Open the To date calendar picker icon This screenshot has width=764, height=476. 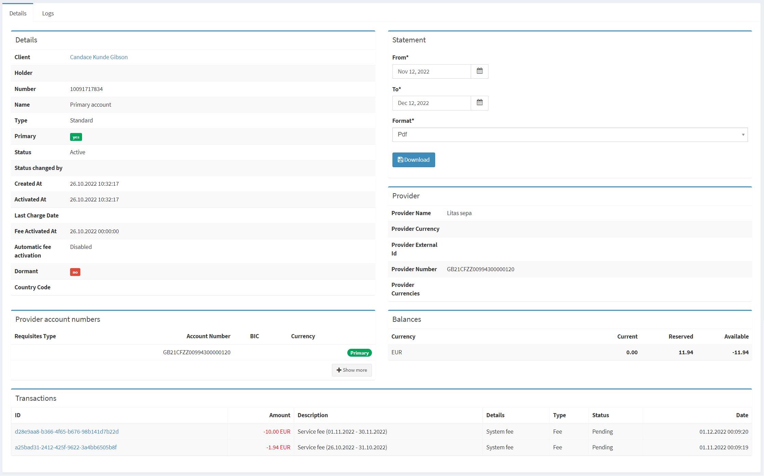[479, 103]
